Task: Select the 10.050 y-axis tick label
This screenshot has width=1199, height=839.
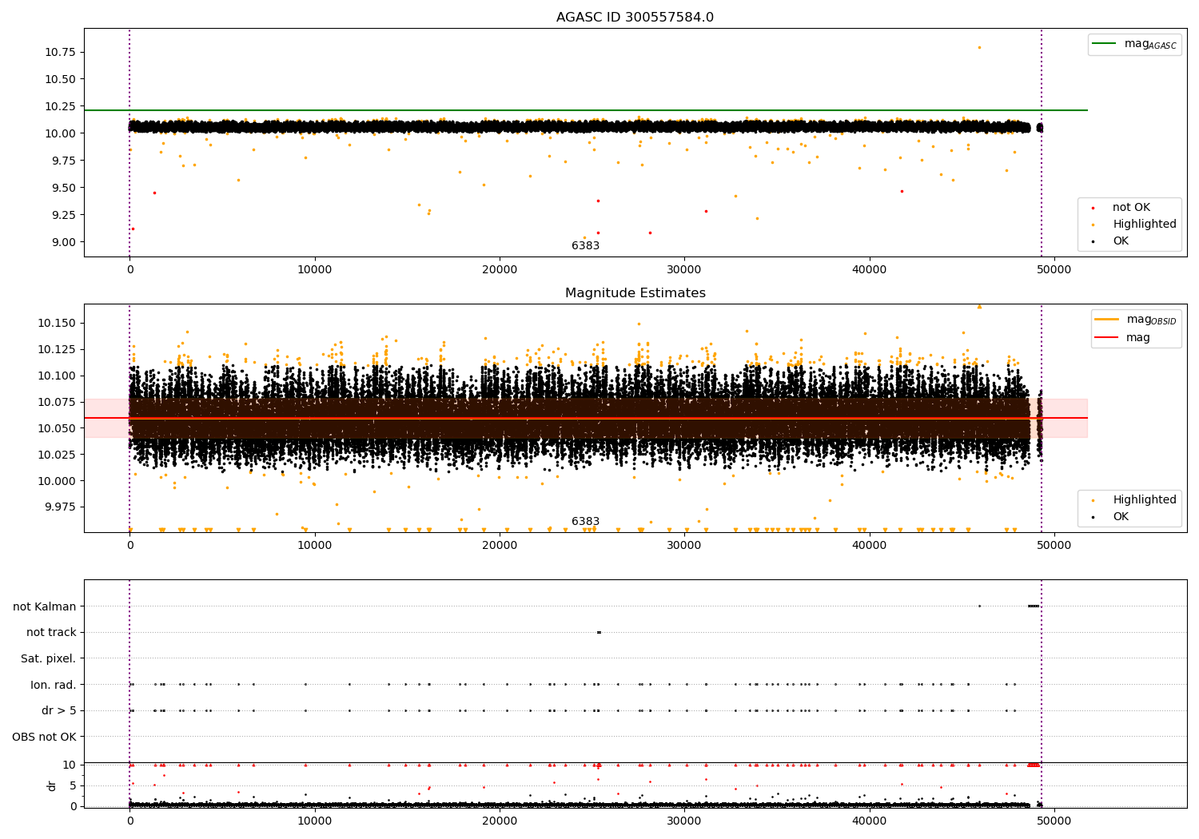Action: pyautogui.click(x=57, y=428)
